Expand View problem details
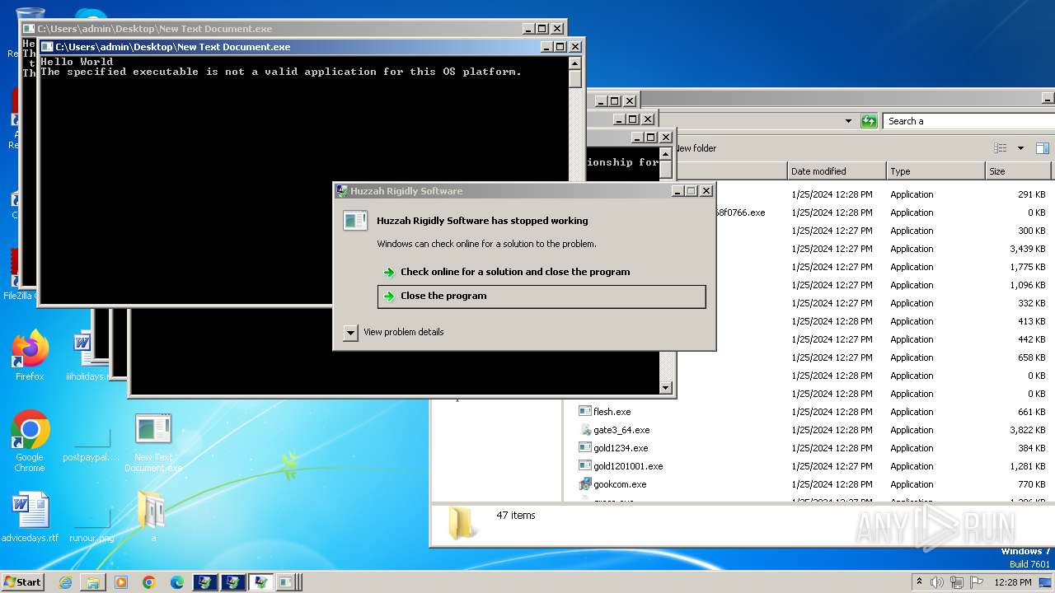This screenshot has width=1055, height=593. (350, 332)
